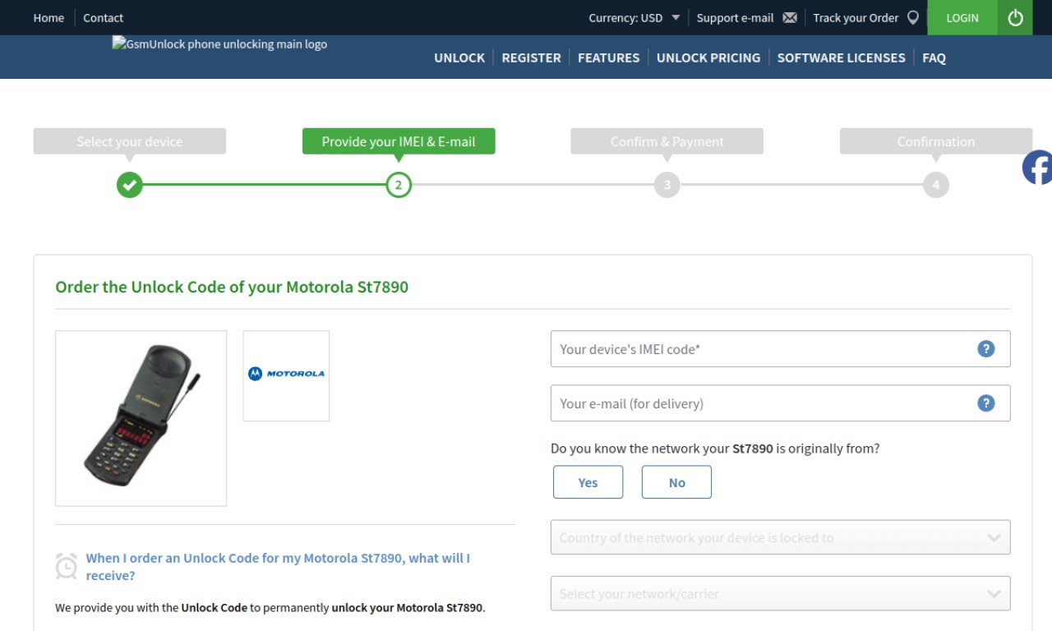Image resolution: width=1052 pixels, height=631 pixels.
Task: Open the Contact link in top bar
Action: 103,17
